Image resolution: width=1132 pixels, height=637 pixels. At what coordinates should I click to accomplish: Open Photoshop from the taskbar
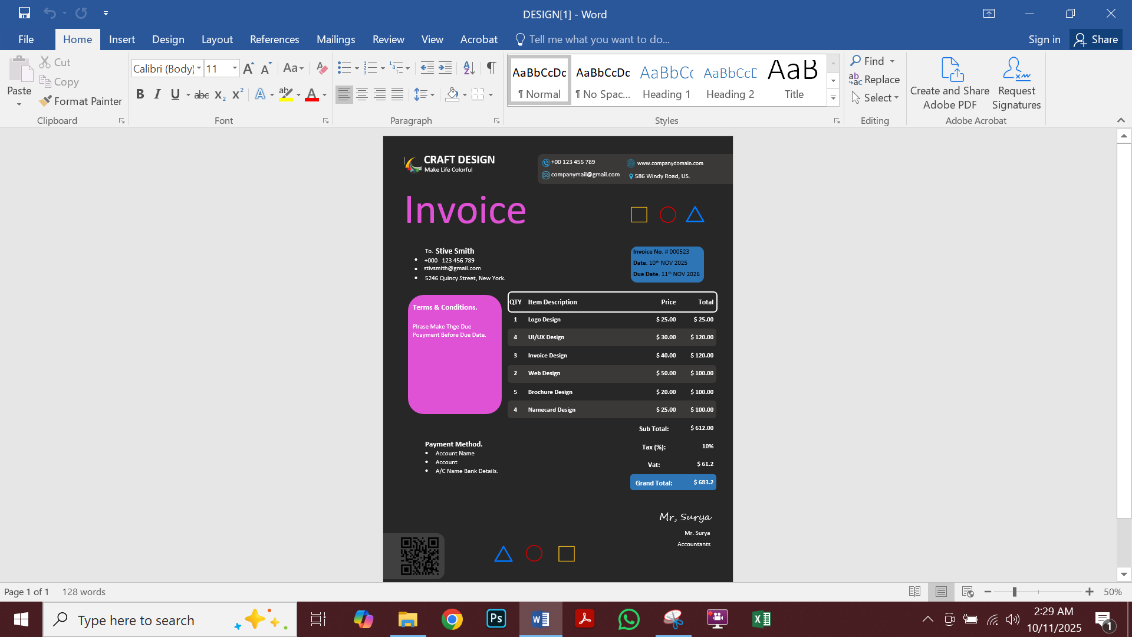pyautogui.click(x=496, y=619)
